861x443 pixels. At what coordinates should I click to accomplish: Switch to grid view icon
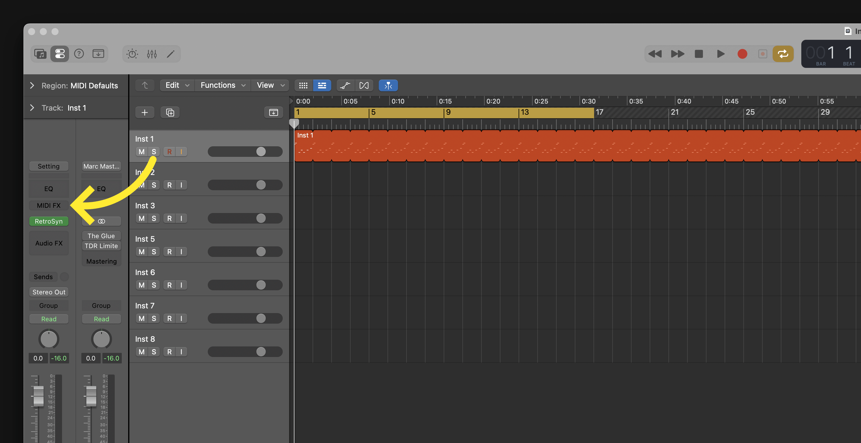pyautogui.click(x=303, y=85)
